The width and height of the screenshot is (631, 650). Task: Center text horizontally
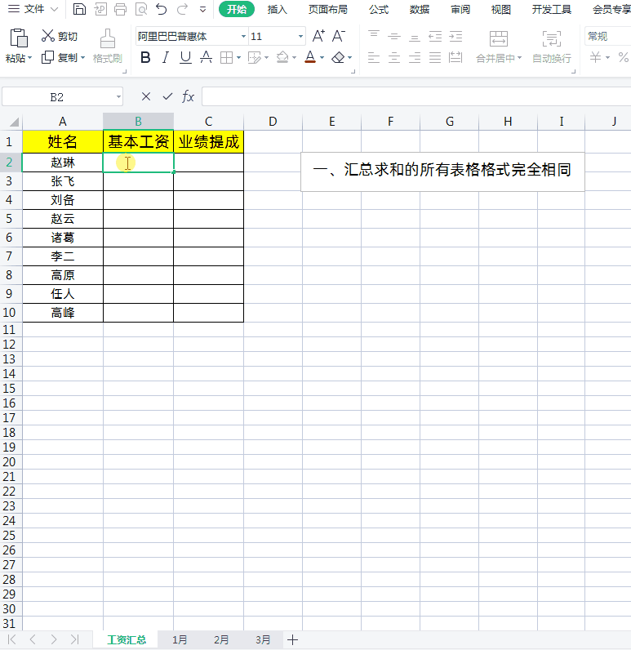click(x=394, y=57)
